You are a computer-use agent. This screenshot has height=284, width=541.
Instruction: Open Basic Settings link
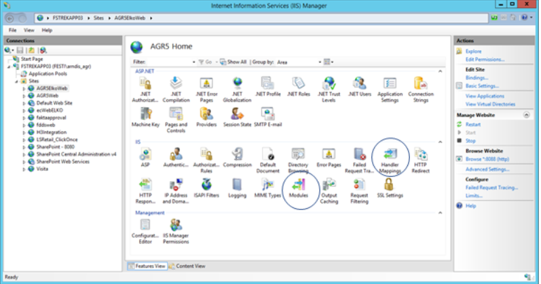(x=482, y=86)
